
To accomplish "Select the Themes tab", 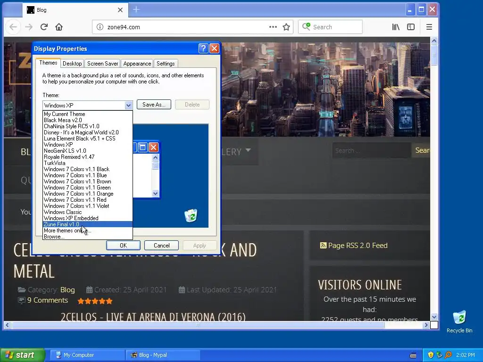I will pyautogui.click(x=48, y=63).
